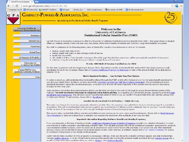Go back with the browser back arrow

point(9,6)
